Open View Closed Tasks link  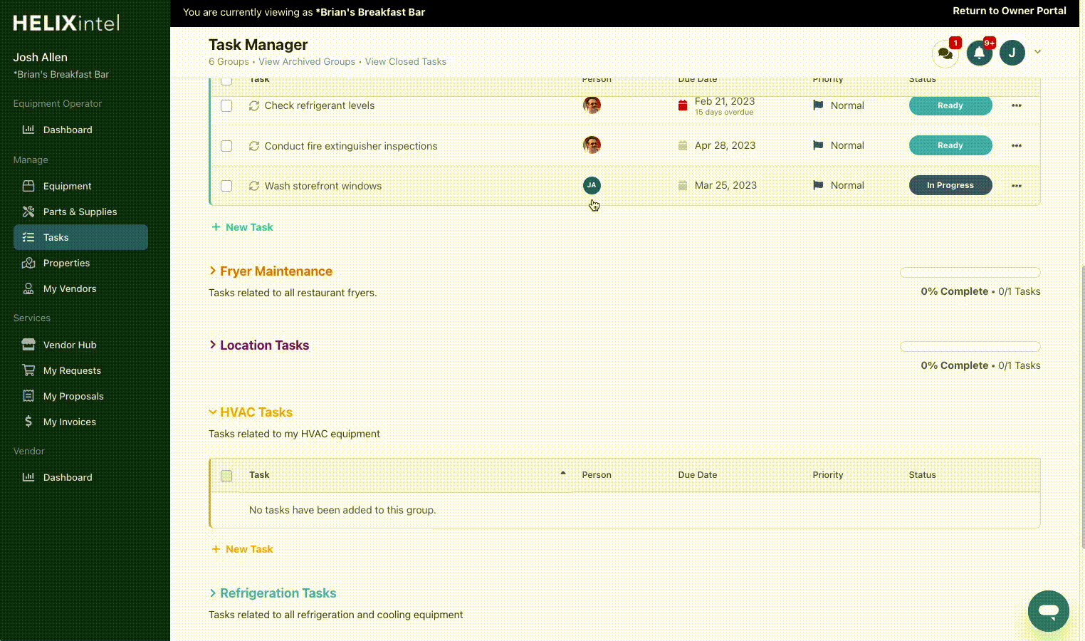pos(406,62)
